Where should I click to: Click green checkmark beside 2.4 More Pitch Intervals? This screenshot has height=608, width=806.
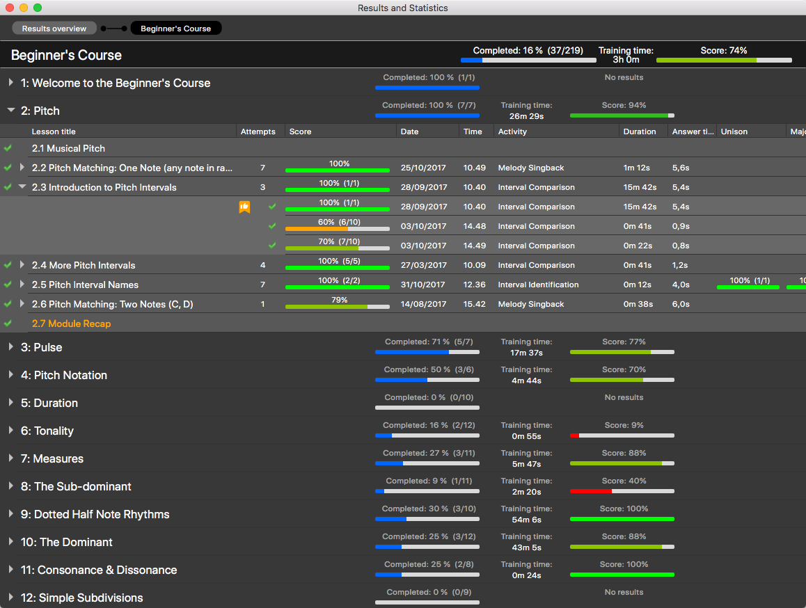click(8, 265)
